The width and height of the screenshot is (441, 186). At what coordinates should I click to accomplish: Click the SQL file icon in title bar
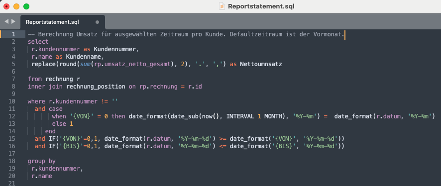222,6
